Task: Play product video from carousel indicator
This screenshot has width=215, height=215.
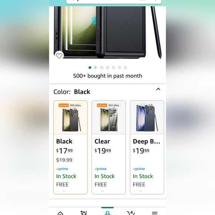Action: tap(96, 67)
